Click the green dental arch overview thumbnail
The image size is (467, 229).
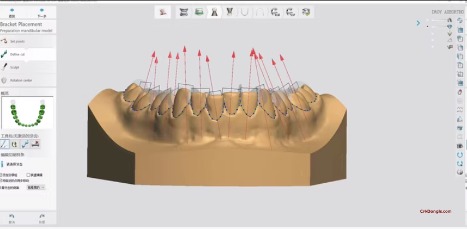[27, 113]
